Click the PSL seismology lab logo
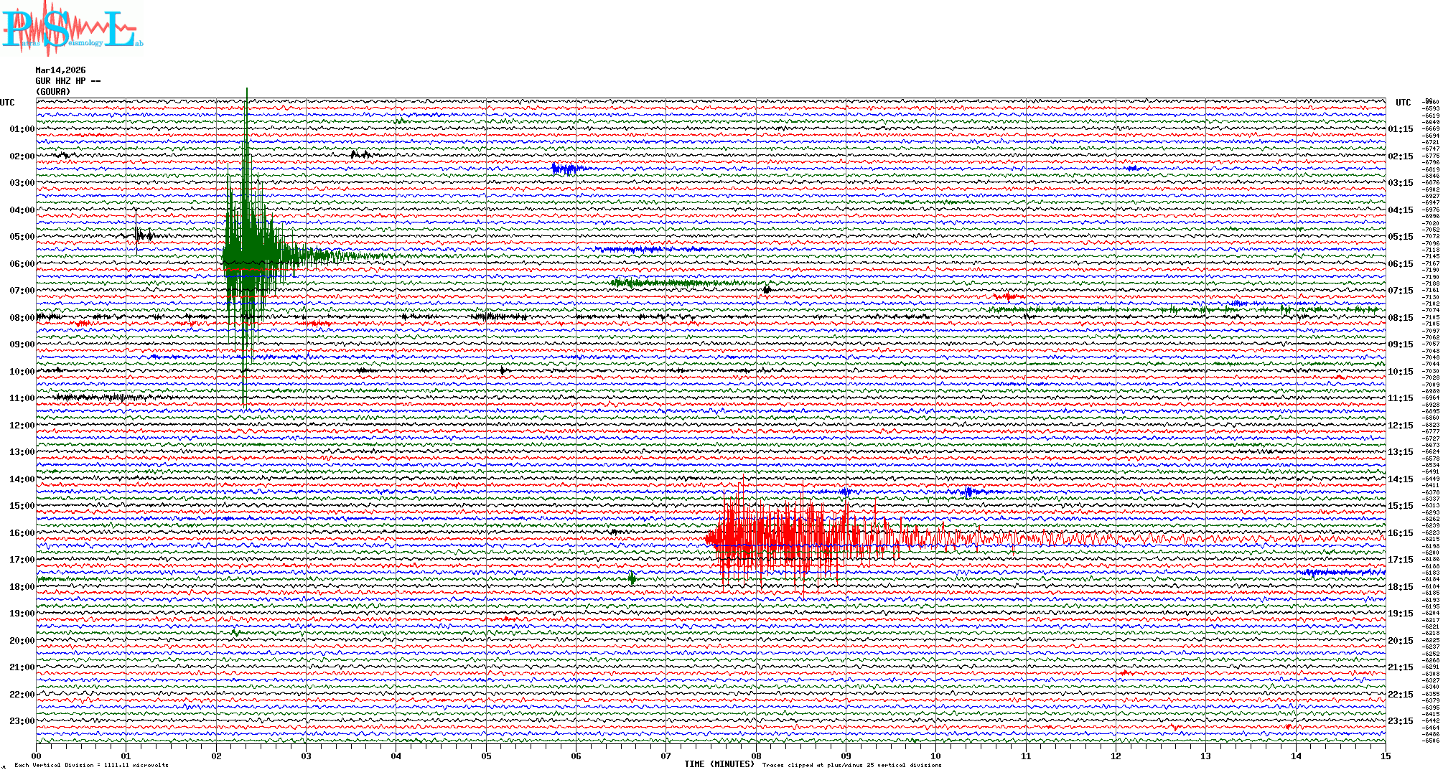1443x775 pixels. click(72, 29)
